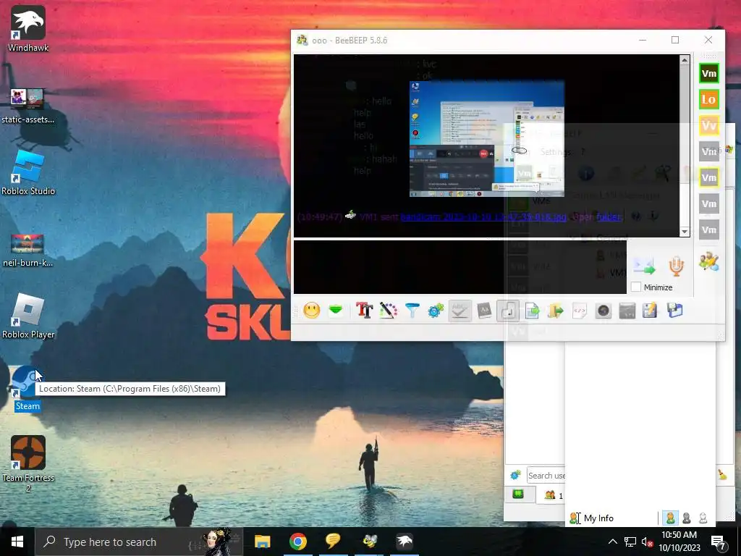Check the Minimize checkbox
Viewport: 741px width, 556px height.
coord(636,287)
